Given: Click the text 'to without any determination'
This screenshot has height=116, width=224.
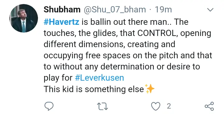Looking at the screenshot, I should (x=99, y=67).
